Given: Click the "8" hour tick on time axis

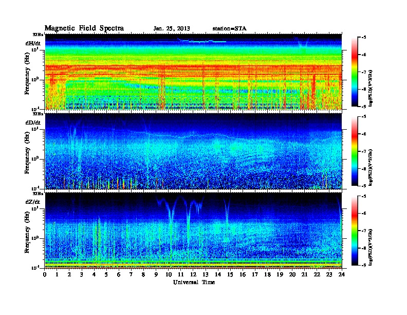Looking at the screenshot, I should coord(143,275).
